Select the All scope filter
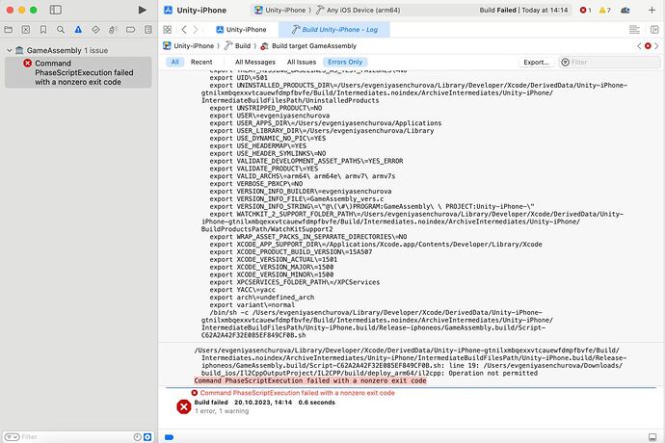 point(174,62)
